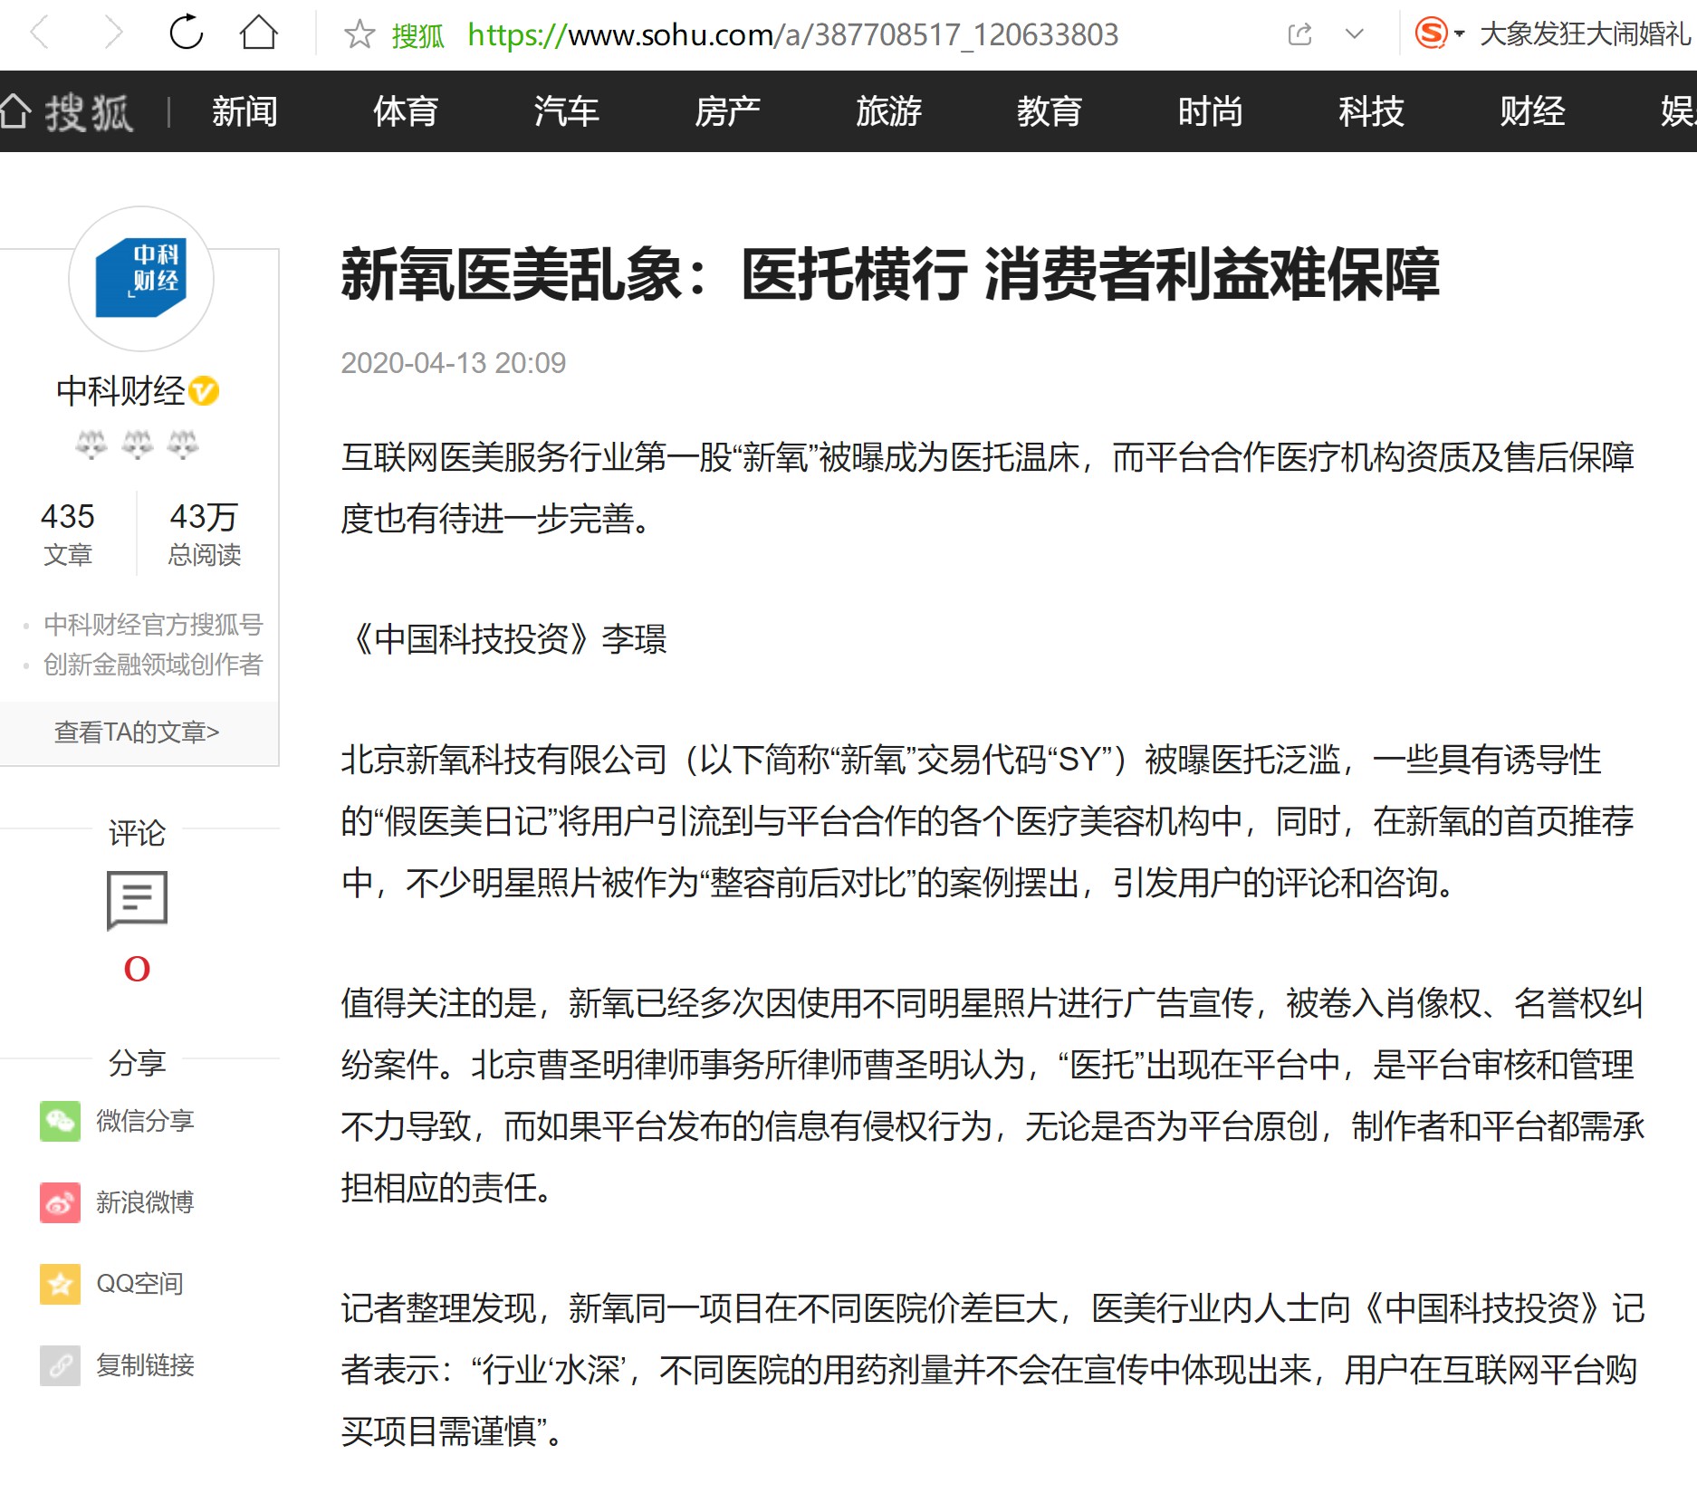
Task: Click the Sogou search engine icon
Action: 1431,33
